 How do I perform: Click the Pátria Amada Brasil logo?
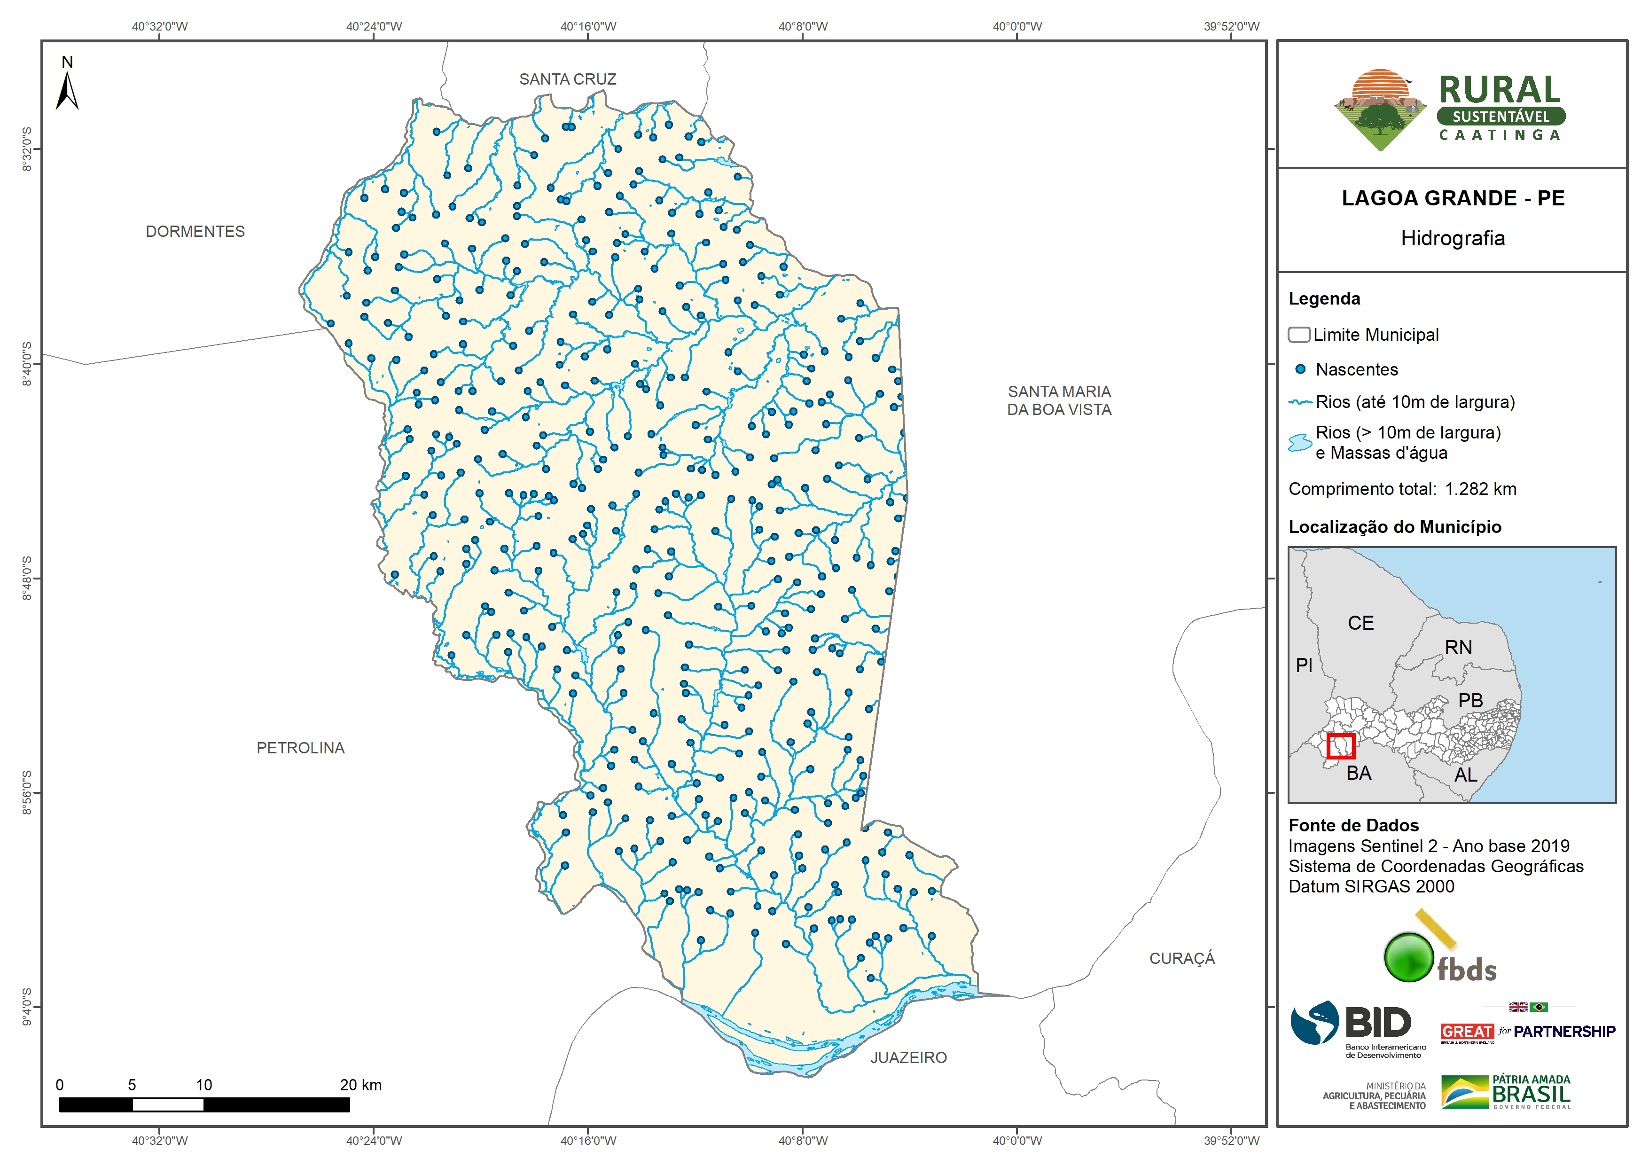(x=1507, y=1091)
